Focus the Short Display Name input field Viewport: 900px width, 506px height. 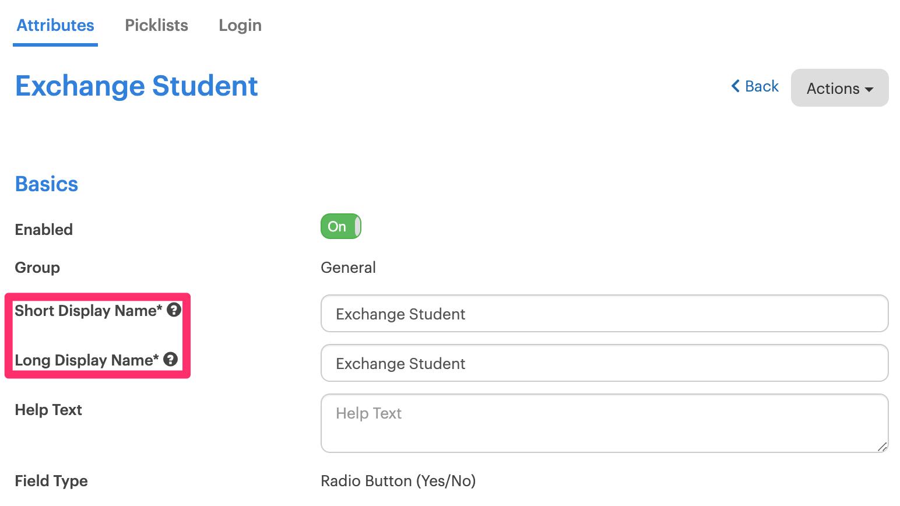click(604, 314)
